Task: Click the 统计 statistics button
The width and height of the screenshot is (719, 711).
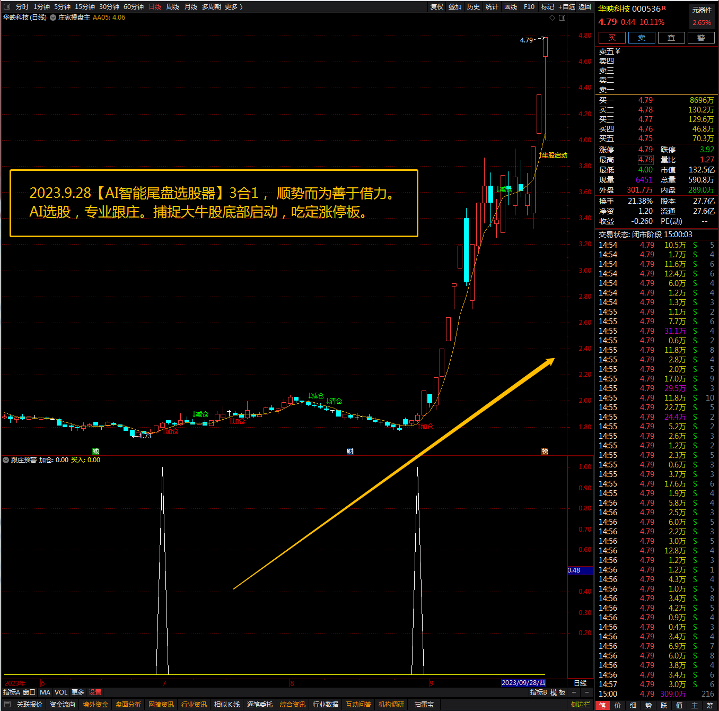Action: point(492,7)
